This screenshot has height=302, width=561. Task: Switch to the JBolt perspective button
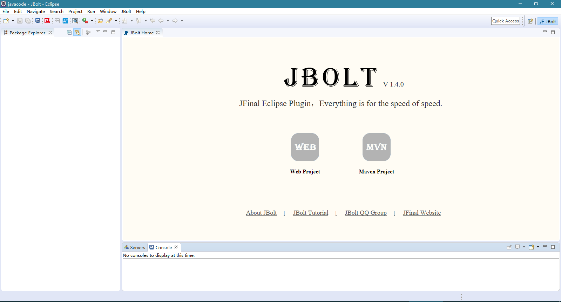[548, 21]
